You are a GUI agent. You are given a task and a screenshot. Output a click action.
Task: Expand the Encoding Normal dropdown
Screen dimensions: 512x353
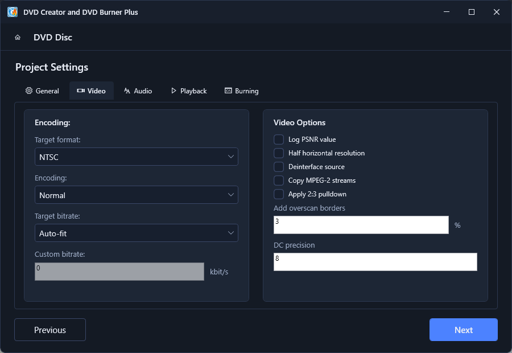(137, 195)
